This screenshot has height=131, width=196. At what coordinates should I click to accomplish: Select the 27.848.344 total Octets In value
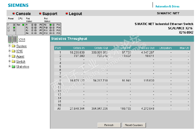pos(77,109)
